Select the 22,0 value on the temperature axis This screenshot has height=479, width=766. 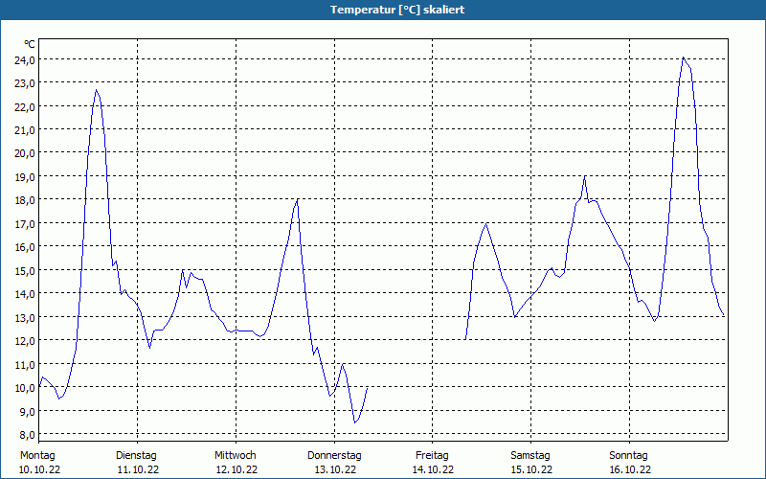25,107
